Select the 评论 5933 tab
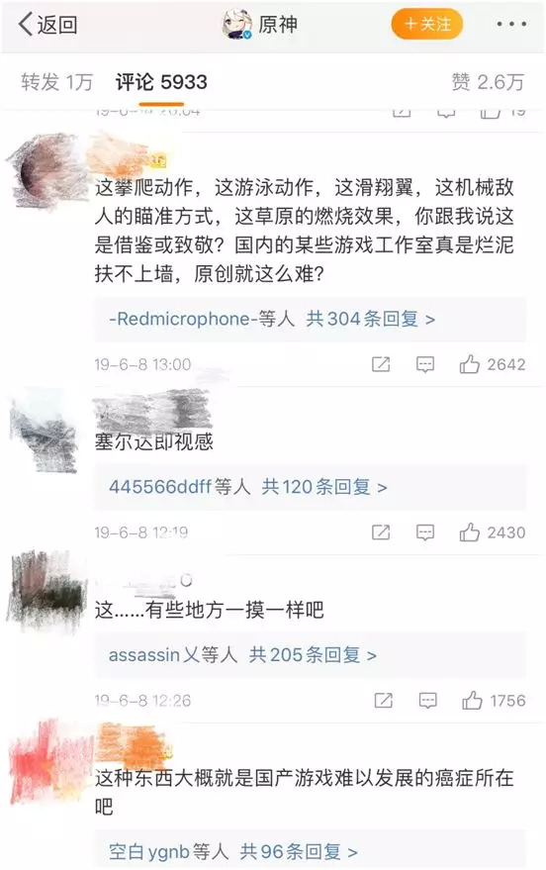Screen dimensions: 546x870 (161, 82)
